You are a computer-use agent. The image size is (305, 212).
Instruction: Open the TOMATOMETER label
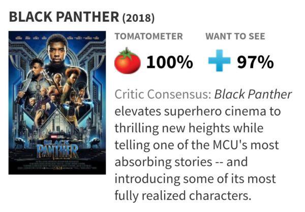click(149, 37)
